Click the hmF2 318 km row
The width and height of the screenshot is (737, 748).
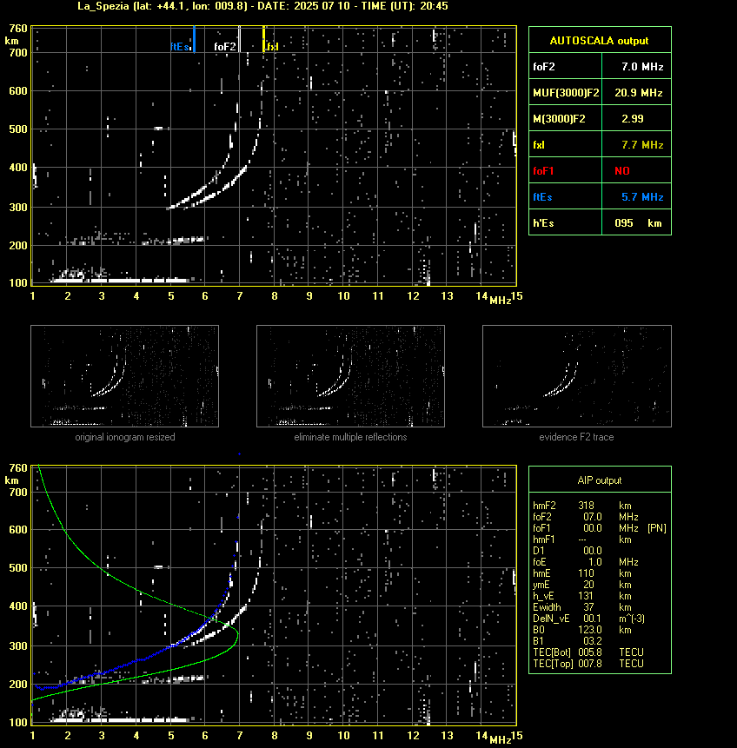point(582,506)
